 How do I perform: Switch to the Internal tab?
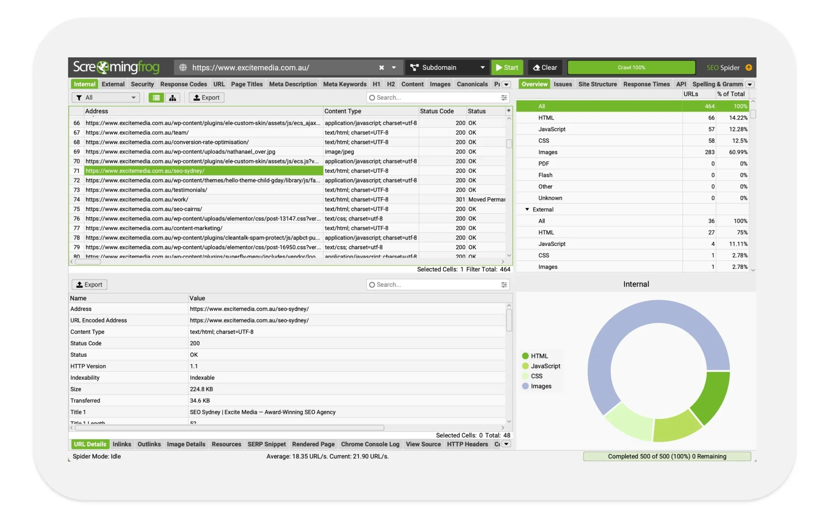pyautogui.click(x=84, y=84)
